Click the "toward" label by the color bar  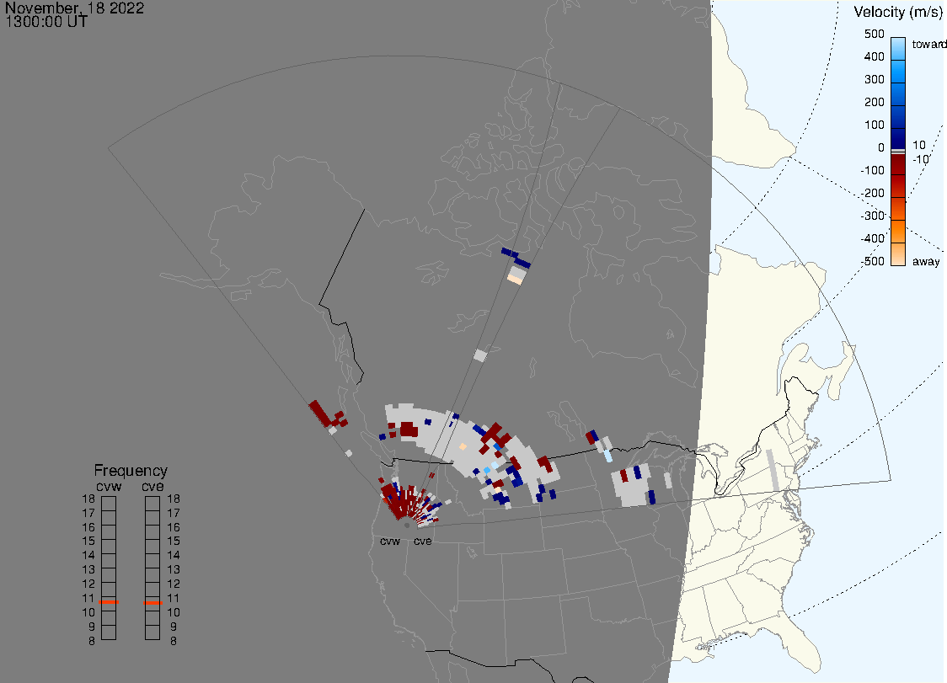pos(928,44)
